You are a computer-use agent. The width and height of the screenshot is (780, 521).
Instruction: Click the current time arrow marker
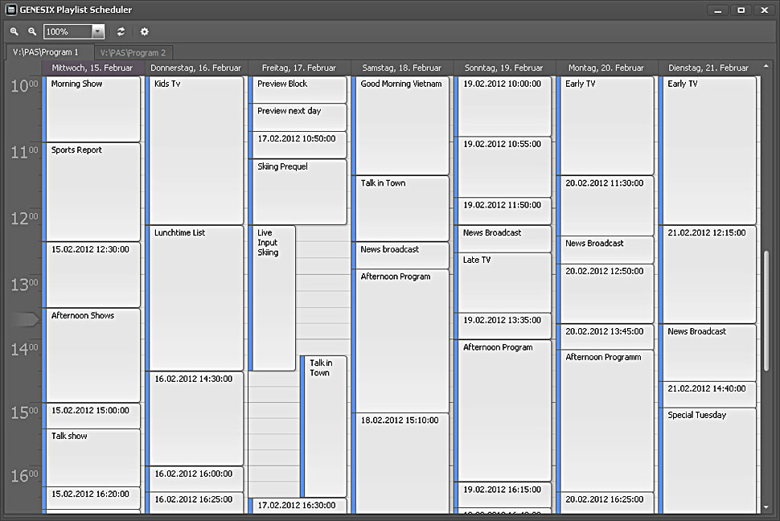point(25,320)
